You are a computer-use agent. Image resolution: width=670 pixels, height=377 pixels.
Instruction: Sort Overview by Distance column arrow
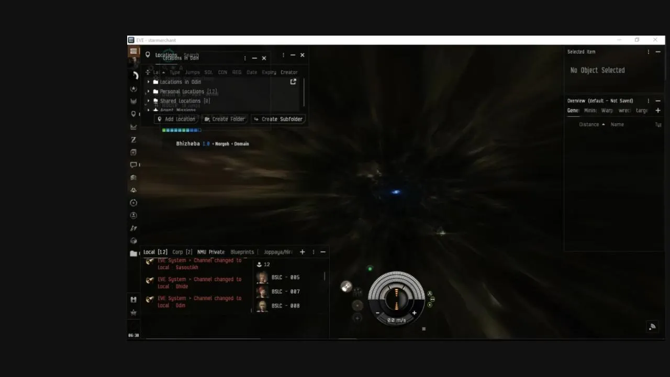(604, 125)
